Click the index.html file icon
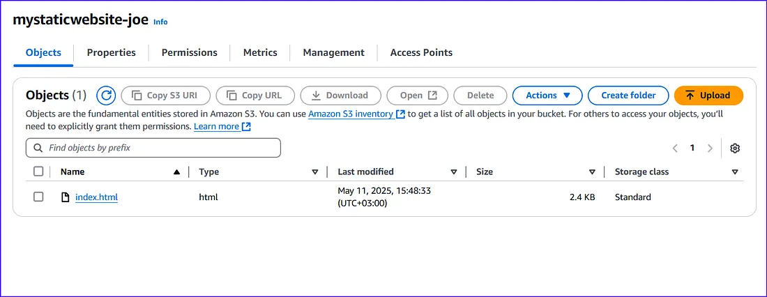This screenshot has height=297, width=767. tap(65, 197)
